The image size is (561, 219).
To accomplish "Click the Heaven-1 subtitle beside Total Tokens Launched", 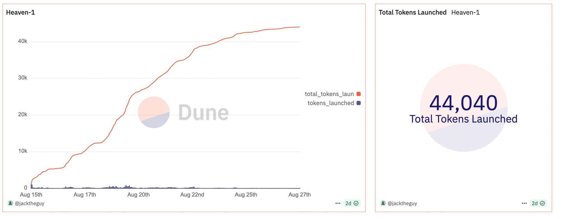I will [465, 12].
